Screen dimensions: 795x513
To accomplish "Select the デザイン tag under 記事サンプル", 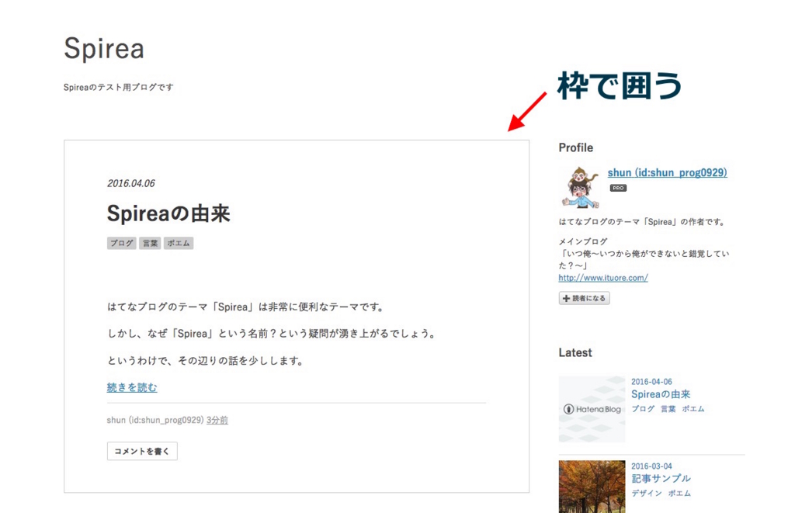I will (x=647, y=494).
